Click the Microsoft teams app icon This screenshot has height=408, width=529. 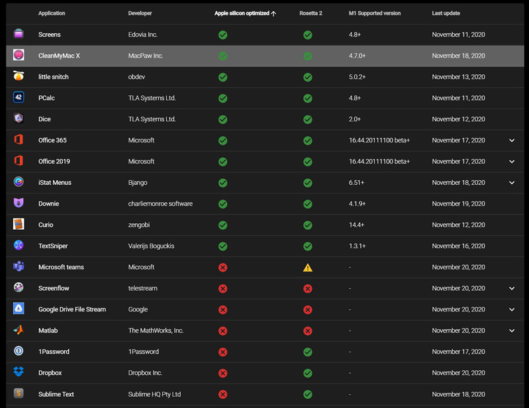coord(19,267)
